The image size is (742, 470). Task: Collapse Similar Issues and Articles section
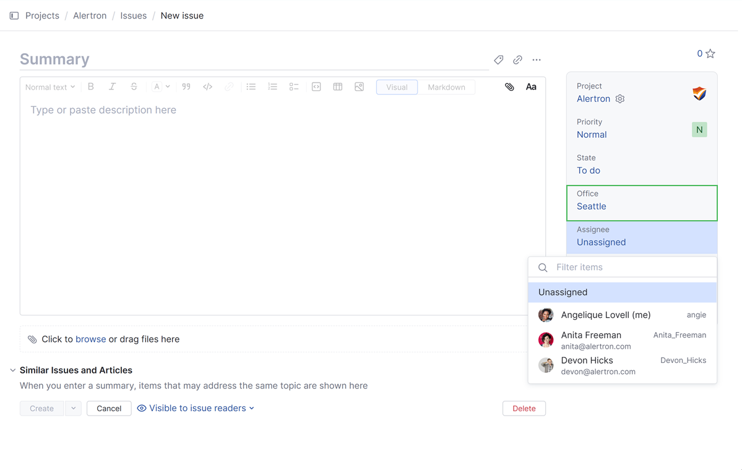(x=13, y=370)
